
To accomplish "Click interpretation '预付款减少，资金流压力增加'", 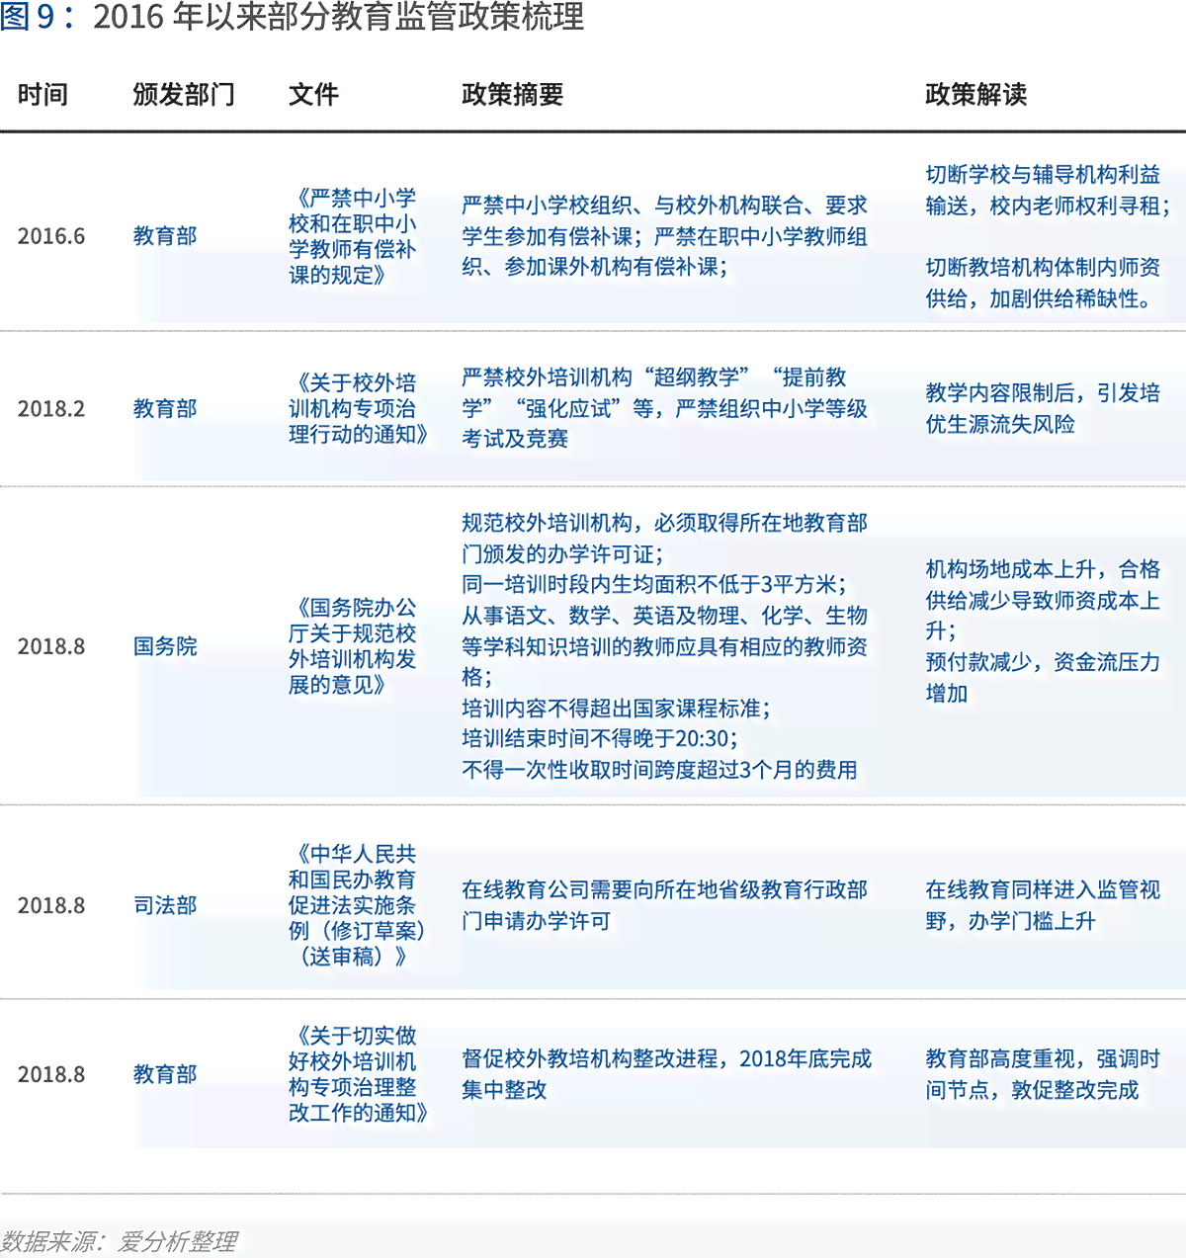I will (x=1043, y=678).
